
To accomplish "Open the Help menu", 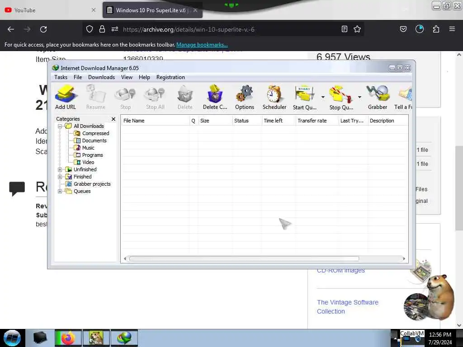I will tap(144, 77).
